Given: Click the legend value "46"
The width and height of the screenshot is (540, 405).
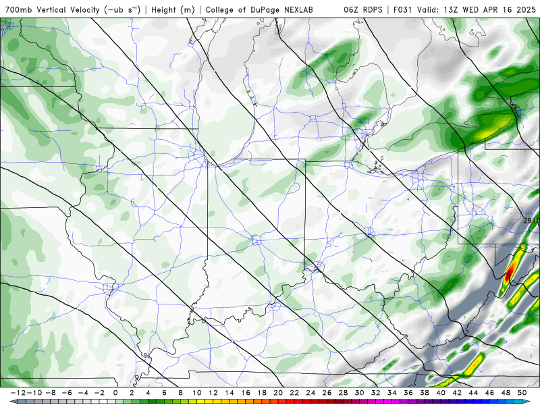Looking at the screenshot, I should [490, 393].
